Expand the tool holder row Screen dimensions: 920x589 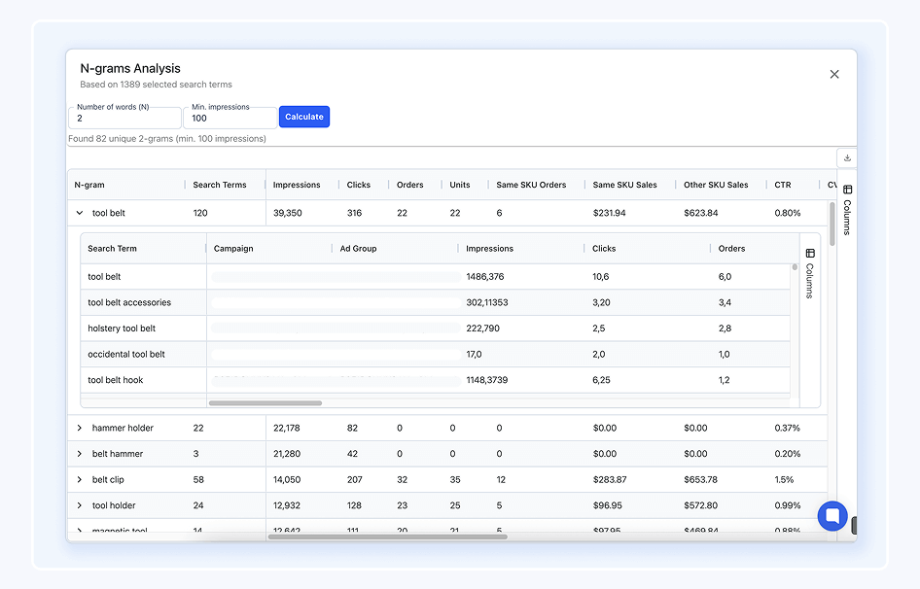80,505
